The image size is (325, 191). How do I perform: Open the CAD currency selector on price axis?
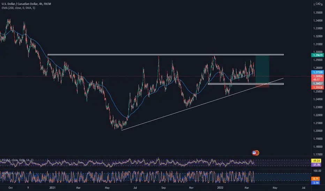[318, 4]
